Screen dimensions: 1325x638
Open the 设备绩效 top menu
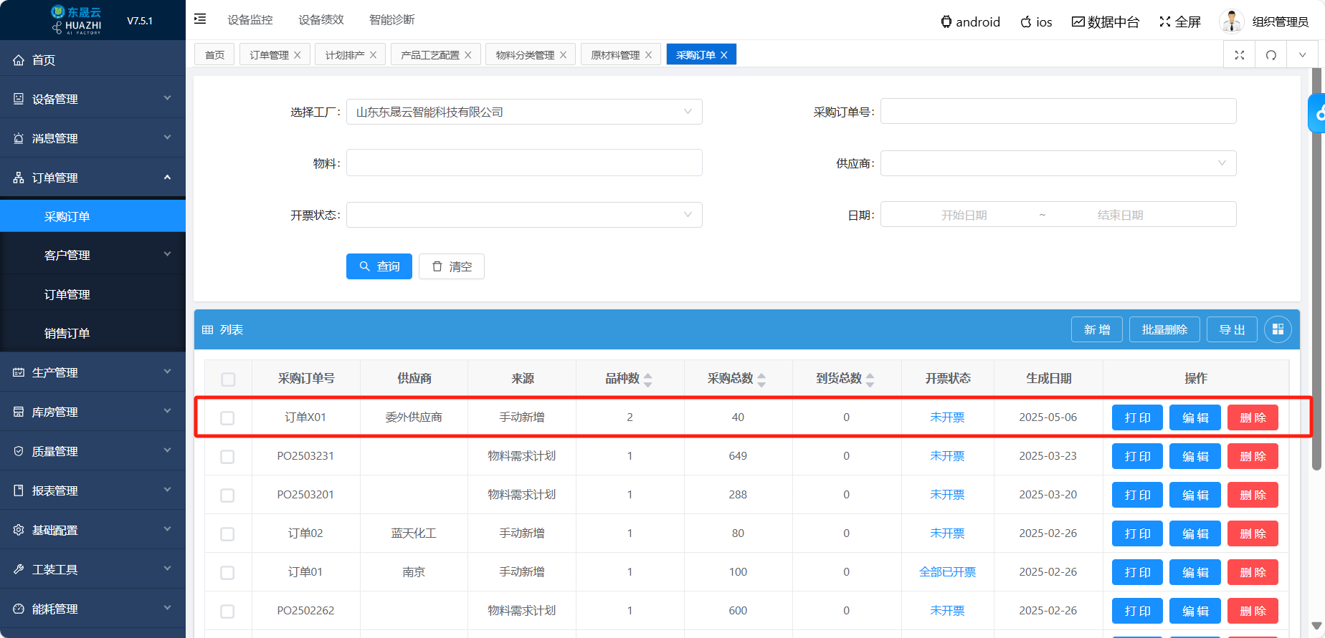(x=321, y=19)
